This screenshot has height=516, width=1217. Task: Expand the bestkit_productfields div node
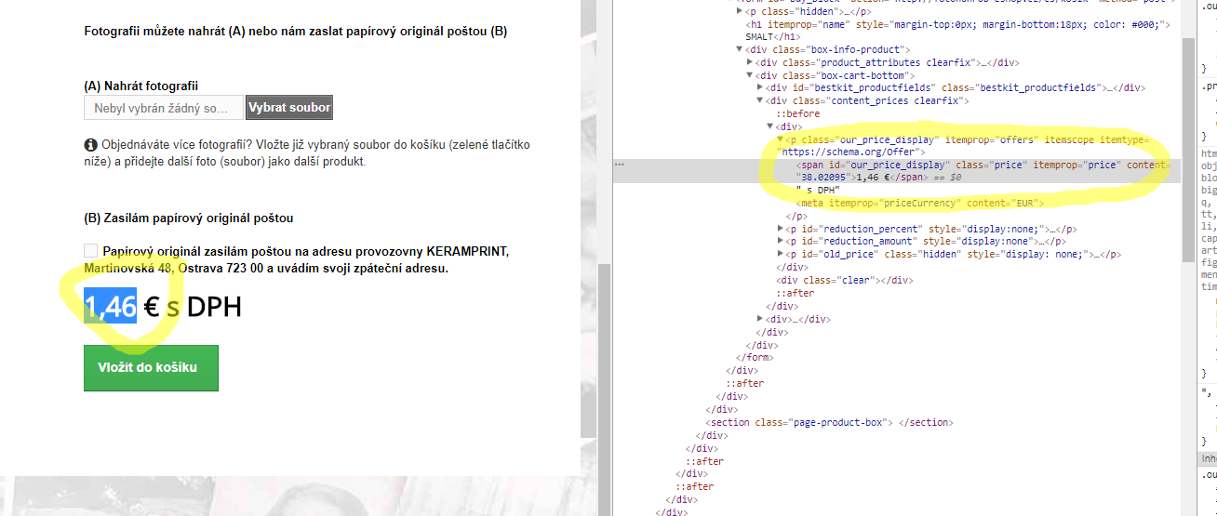760,88
